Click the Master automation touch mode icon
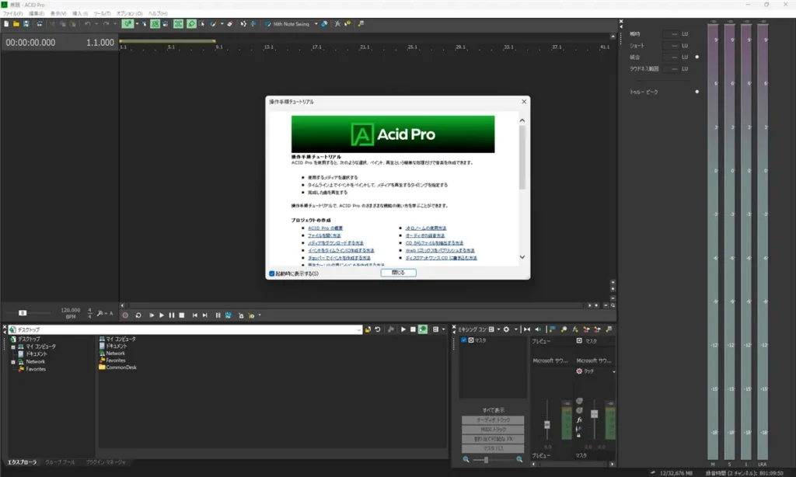 [579, 371]
